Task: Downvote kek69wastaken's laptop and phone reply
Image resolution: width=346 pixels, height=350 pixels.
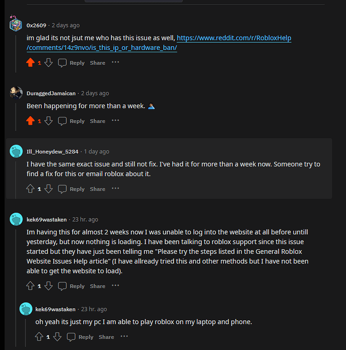Action: coord(57,336)
